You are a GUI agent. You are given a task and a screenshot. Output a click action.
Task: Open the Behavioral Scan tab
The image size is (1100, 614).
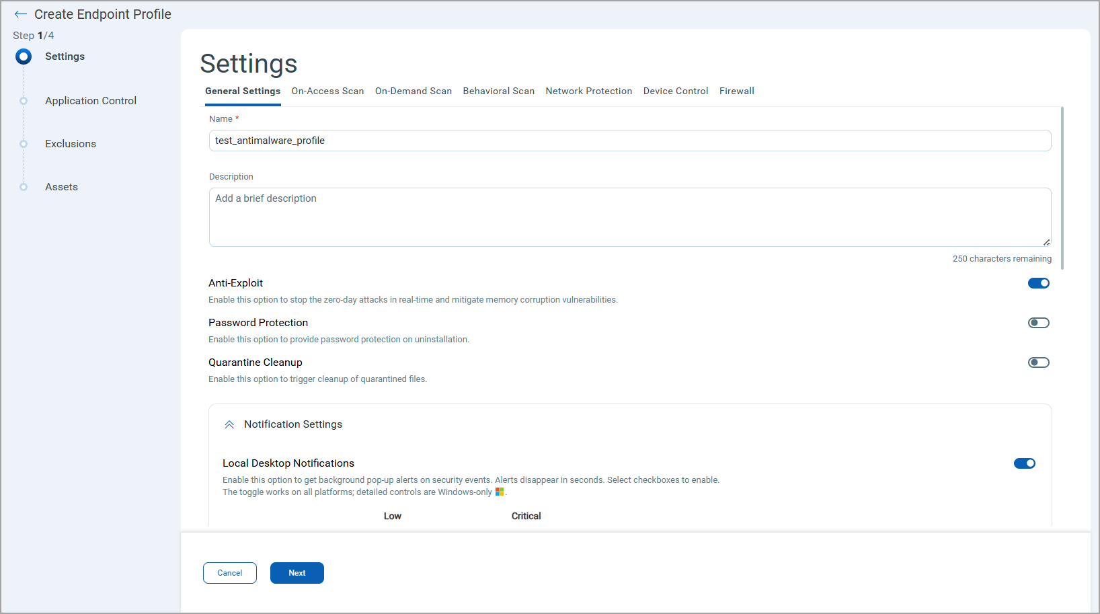pos(498,91)
